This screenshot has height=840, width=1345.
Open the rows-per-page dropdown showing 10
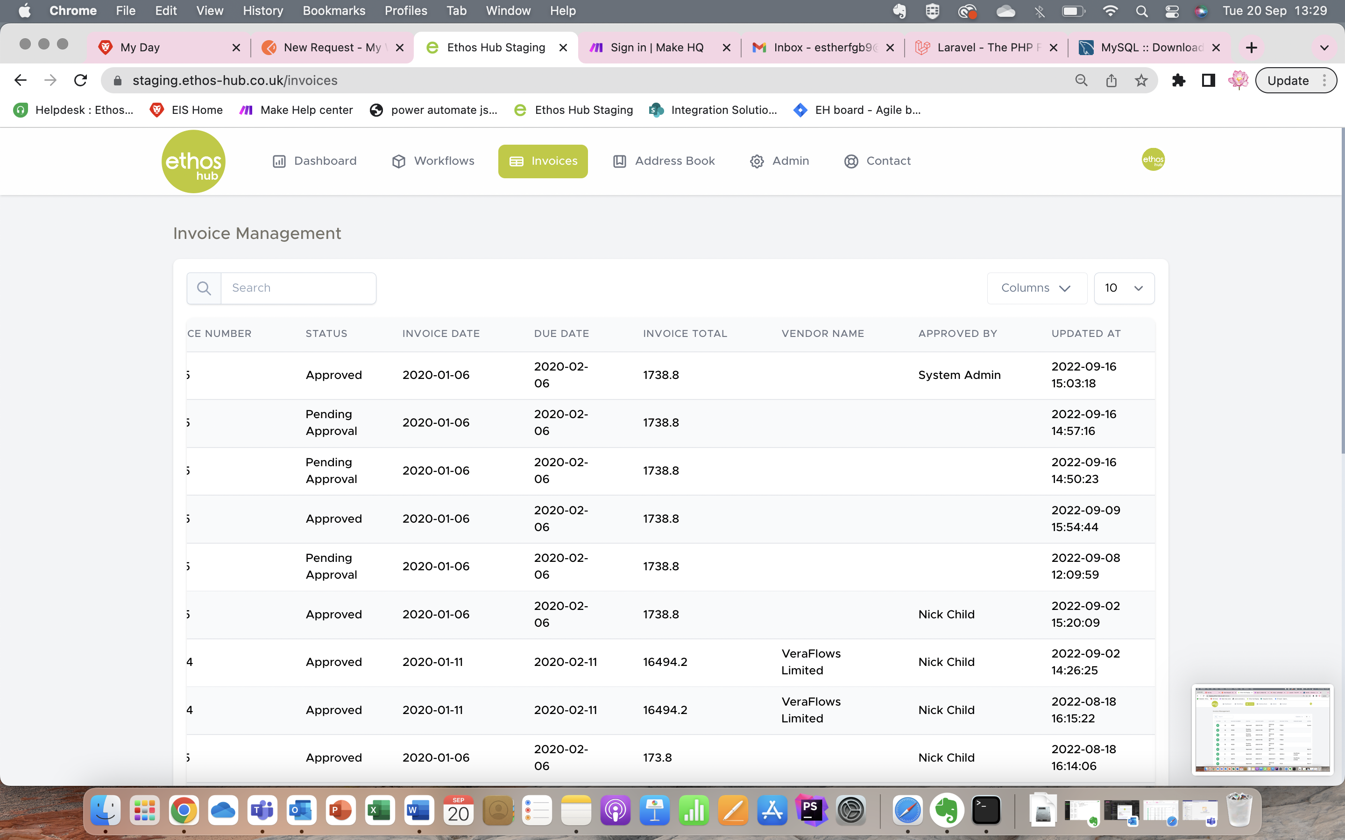click(x=1123, y=288)
